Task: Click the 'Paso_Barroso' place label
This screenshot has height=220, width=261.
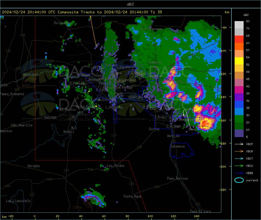Action: tap(177, 178)
